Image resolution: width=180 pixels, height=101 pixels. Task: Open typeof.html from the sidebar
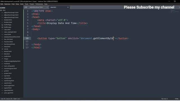coord(8,88)
